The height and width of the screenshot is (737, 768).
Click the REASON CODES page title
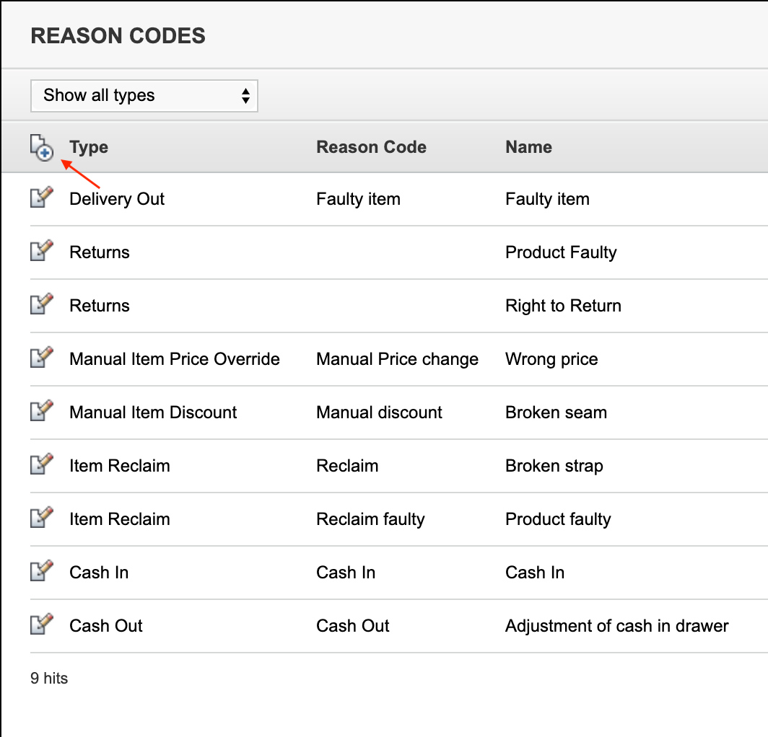118,35
